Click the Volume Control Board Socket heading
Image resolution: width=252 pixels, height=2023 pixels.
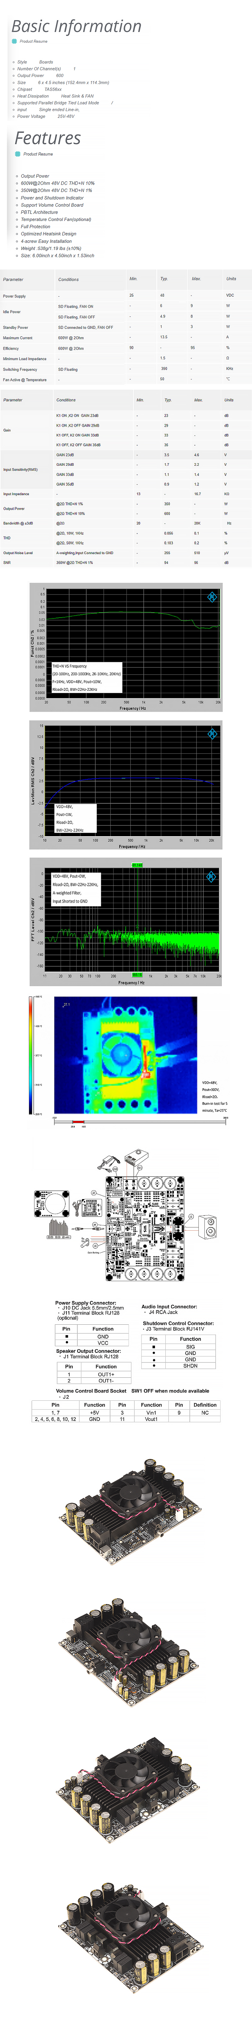pos(91,1391)
